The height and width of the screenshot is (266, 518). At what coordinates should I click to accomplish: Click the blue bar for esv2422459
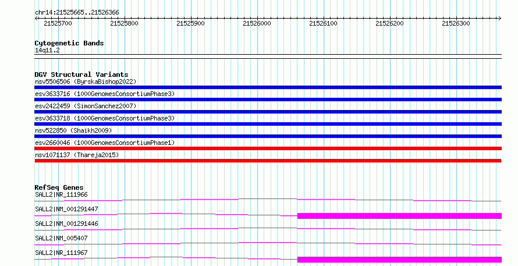[268, 112]
